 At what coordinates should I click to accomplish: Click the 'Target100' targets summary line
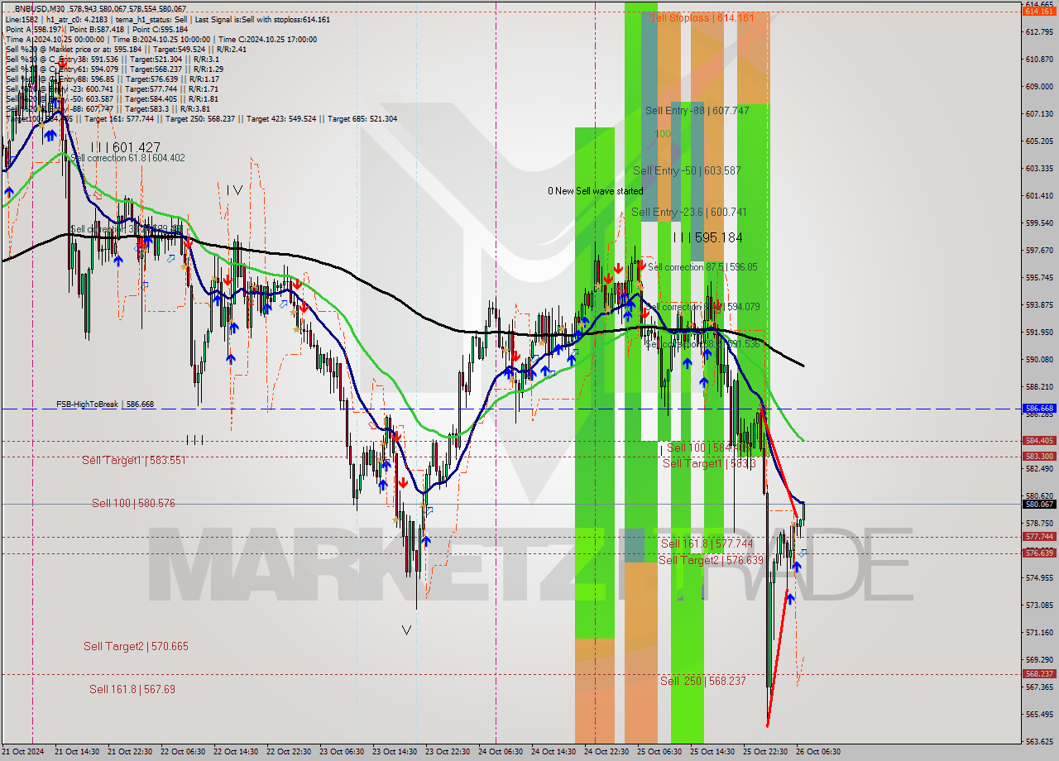201,119
